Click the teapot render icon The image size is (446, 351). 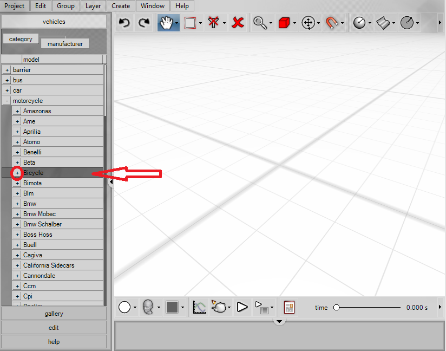[219, 307]
